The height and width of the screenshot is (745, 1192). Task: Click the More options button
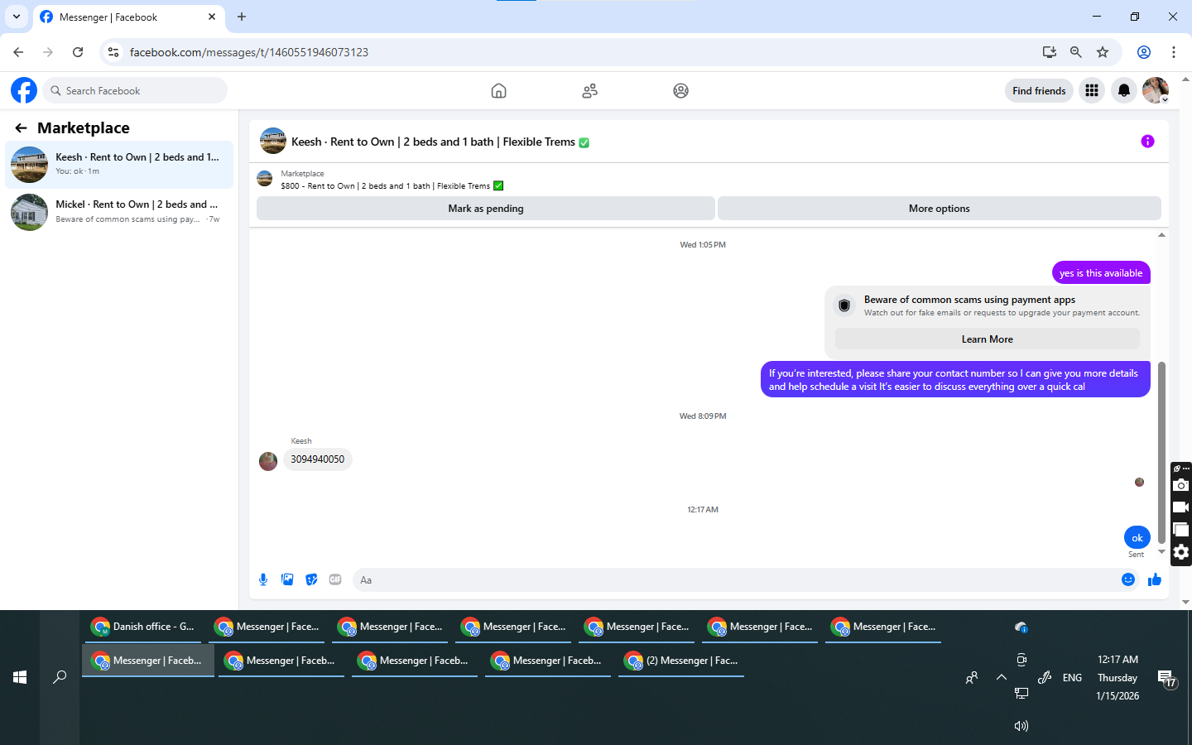[x=940, y=209]
